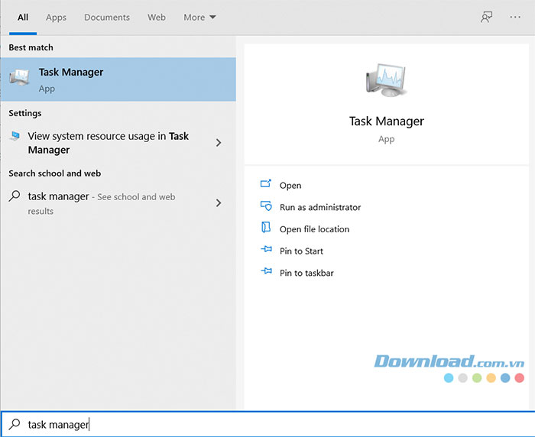The height and width of the screenshot is (437, 535).
Task: Open the three-dot options menu
Action: click(515, 17)
